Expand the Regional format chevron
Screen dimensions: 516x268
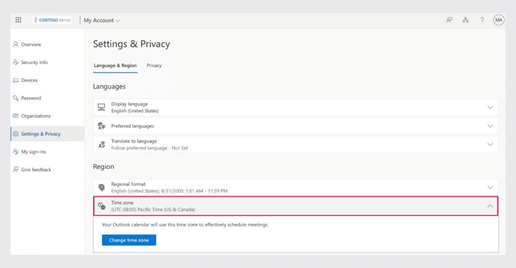[490, 188]
